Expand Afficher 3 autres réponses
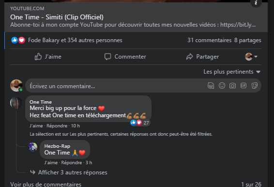Viewport: 274px width, 187px height. pos(73,172)
